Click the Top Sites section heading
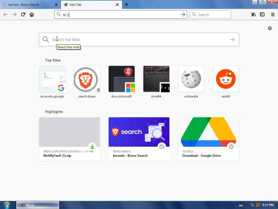This screenshot has width=278, height=209. 53,60
